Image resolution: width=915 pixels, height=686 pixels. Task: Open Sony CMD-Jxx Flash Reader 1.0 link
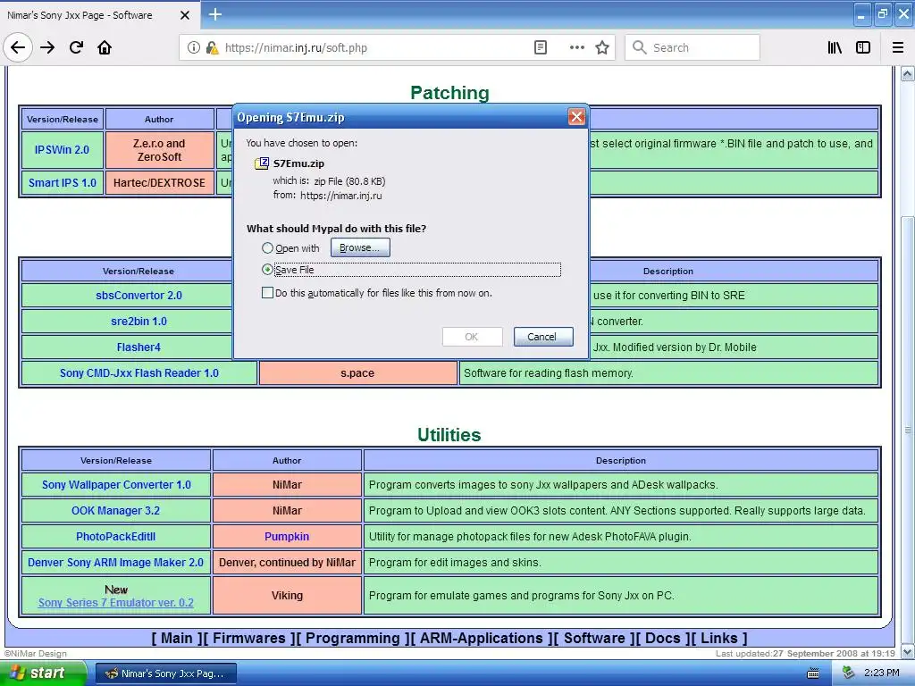[x=139, y=372]
